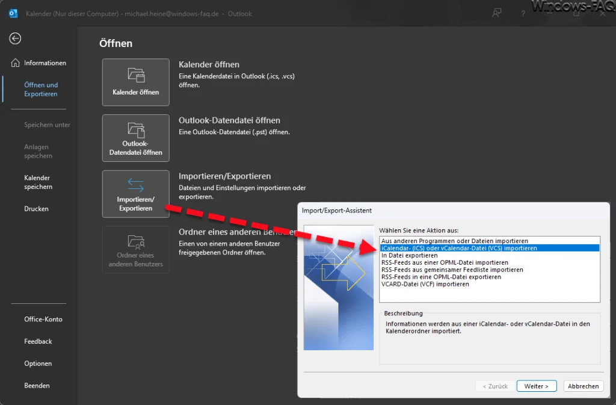The height and width of the screenshot is (405, 616).
Task: Open Optionen from the sidebar
Action: pos(38,363)
